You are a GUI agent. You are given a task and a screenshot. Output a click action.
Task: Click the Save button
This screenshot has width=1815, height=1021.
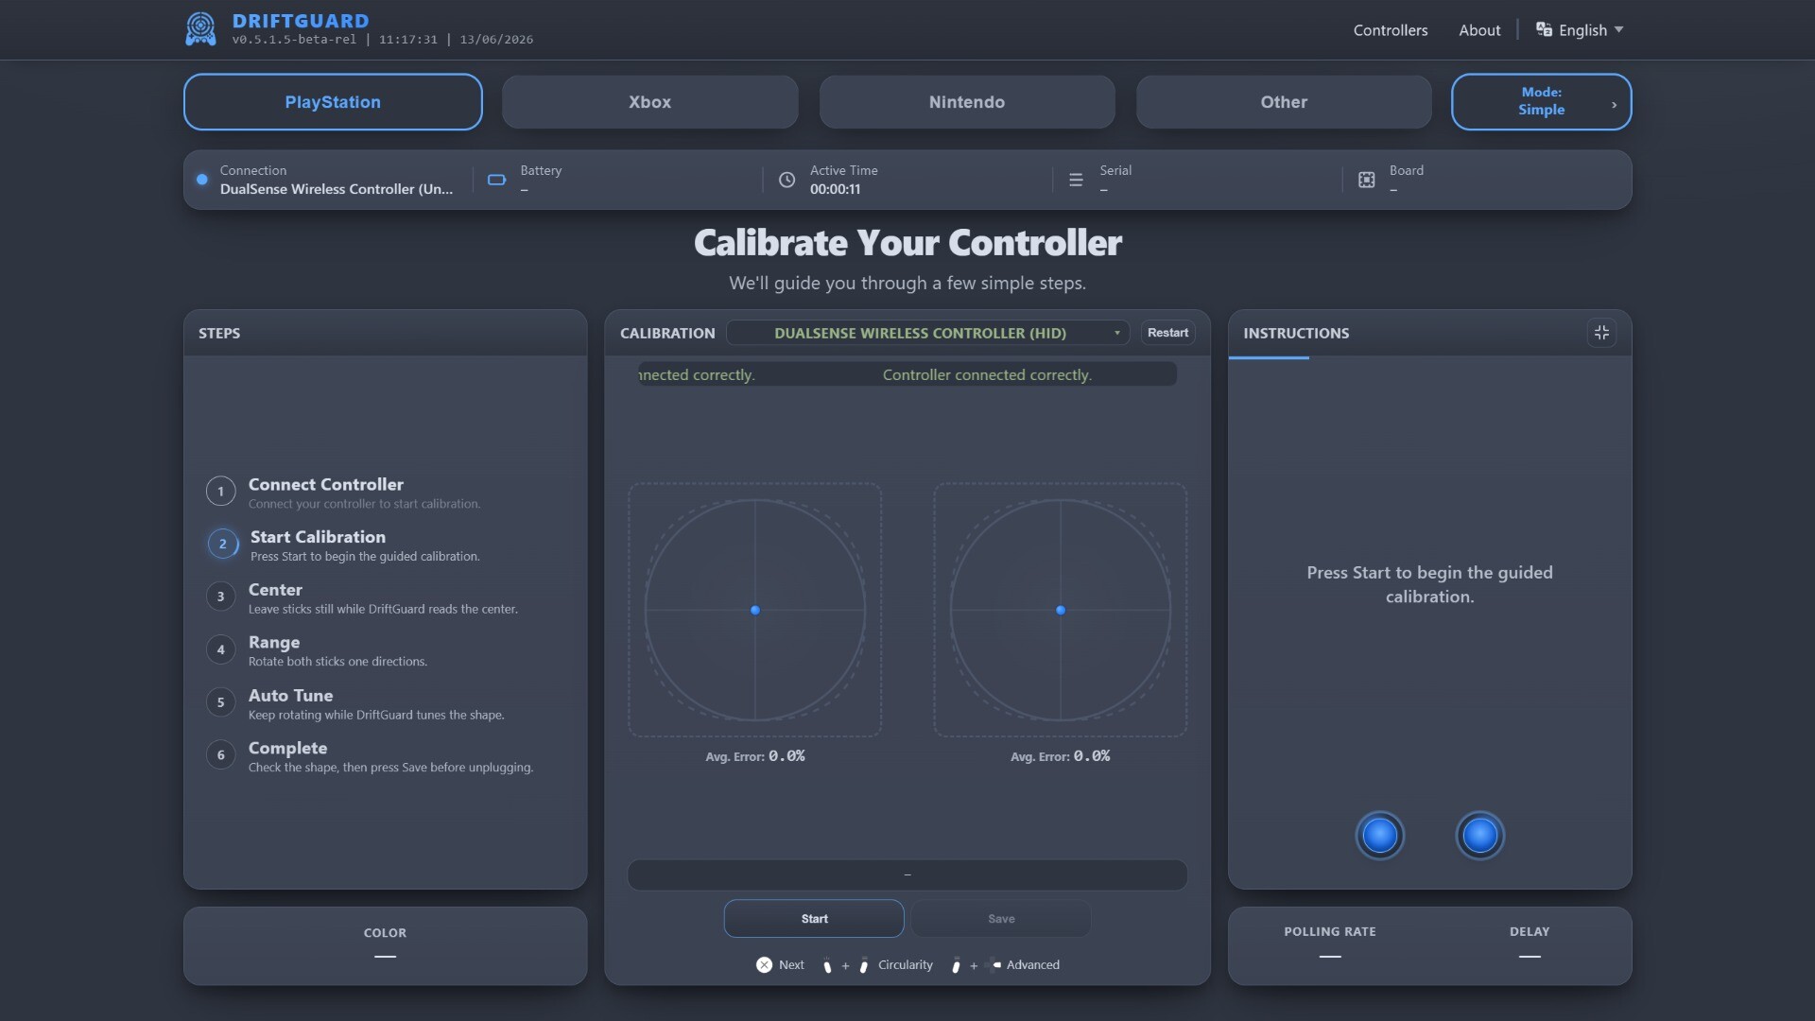(x=1001, y=918)
